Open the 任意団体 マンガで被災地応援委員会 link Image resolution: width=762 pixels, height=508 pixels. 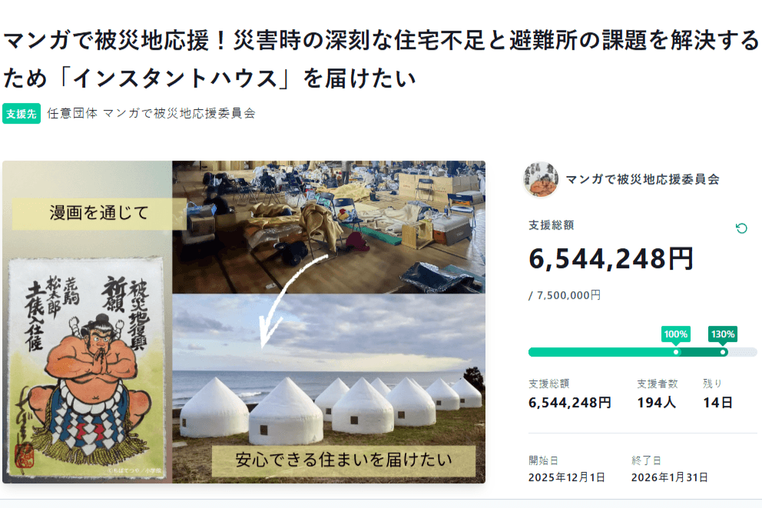[x=151, y=114]
